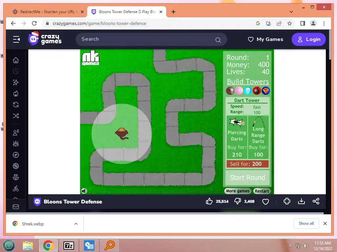Reload the page
337x252 pixels.
(34, 23)
